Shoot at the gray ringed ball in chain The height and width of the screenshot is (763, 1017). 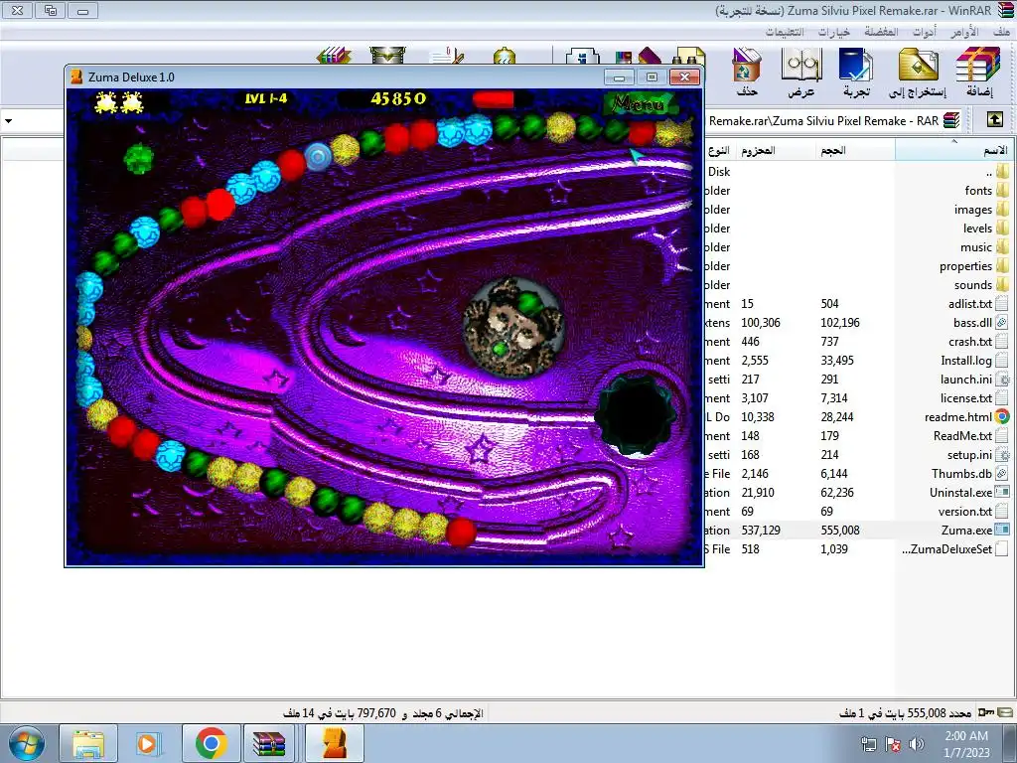[x=318, y=156]
